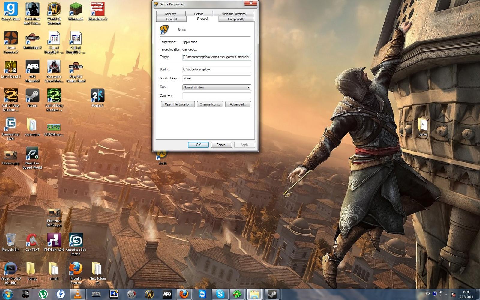Viewport: 480px width, 300px height.
Task: Focus the Shortcut key field
Action: (217, 79)
